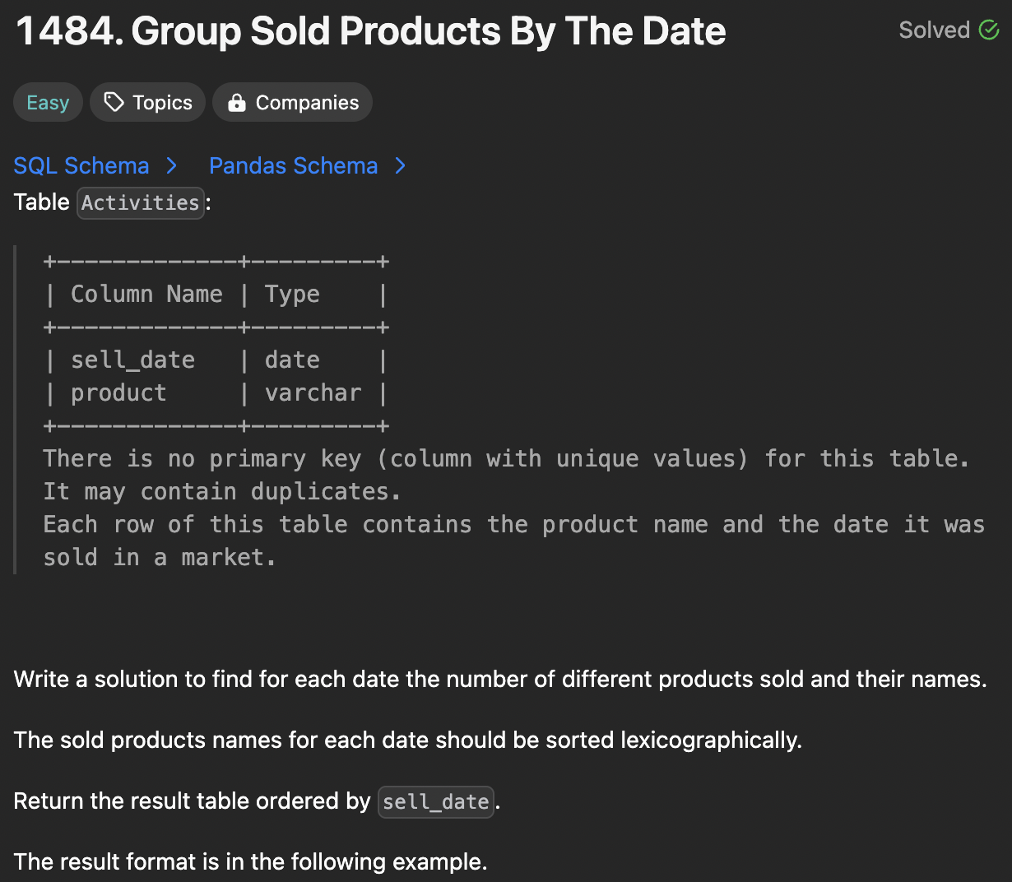Image resolution: width=1012 pixels, height=882 pixels.
Task: Click the lock icon beside Companies
Action: 237,103
